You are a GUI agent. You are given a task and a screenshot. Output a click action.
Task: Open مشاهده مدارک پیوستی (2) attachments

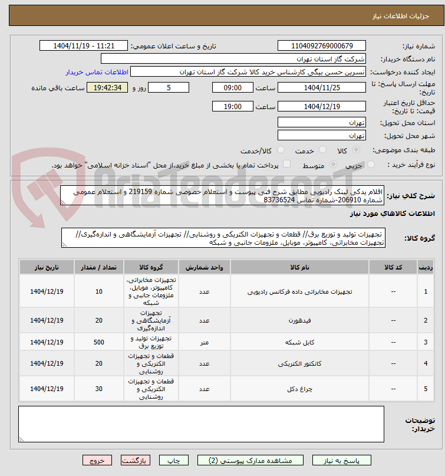click(250, 460)
